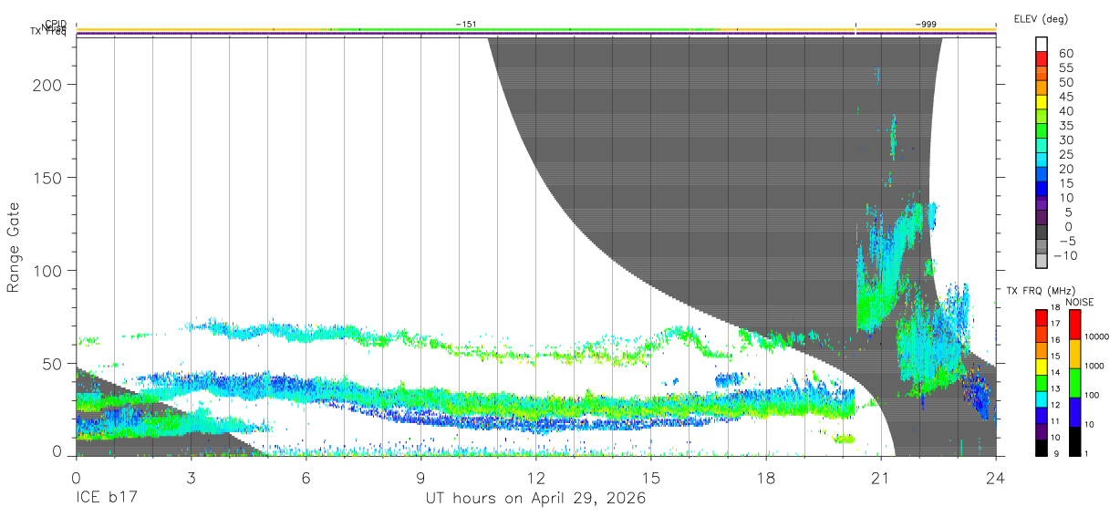Click the '10000' label on NOISE colorbar
Screen dimensions: 1120x517
pyautogui.click(x=1095, y=336)
